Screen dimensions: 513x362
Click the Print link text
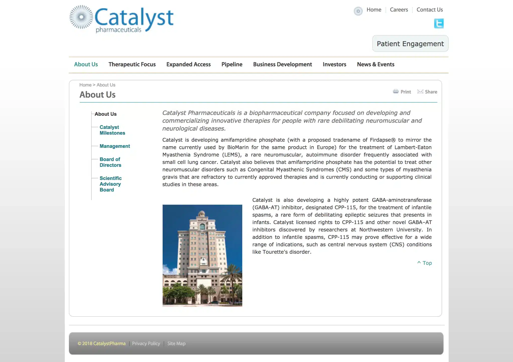coord(406,92)
